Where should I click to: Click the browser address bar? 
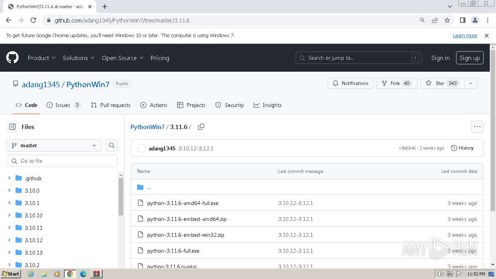point(232,20)
